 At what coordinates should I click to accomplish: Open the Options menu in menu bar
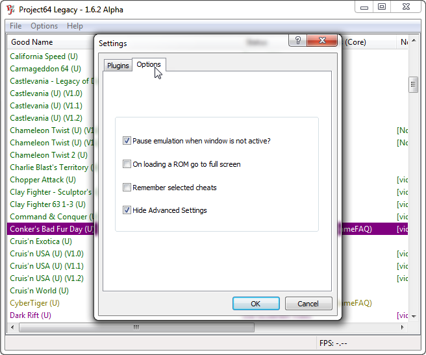(44, 26)
